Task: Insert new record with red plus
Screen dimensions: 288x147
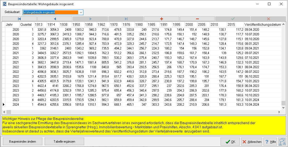Action: pos(162,19)
